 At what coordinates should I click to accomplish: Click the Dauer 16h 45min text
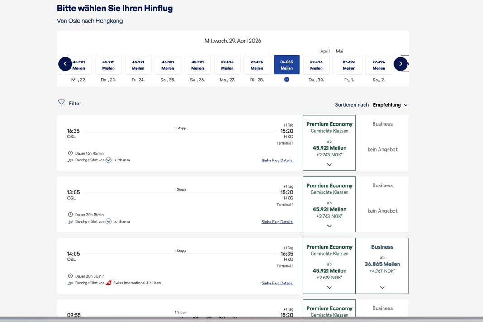pyautogui.click(x=90, y=153)
